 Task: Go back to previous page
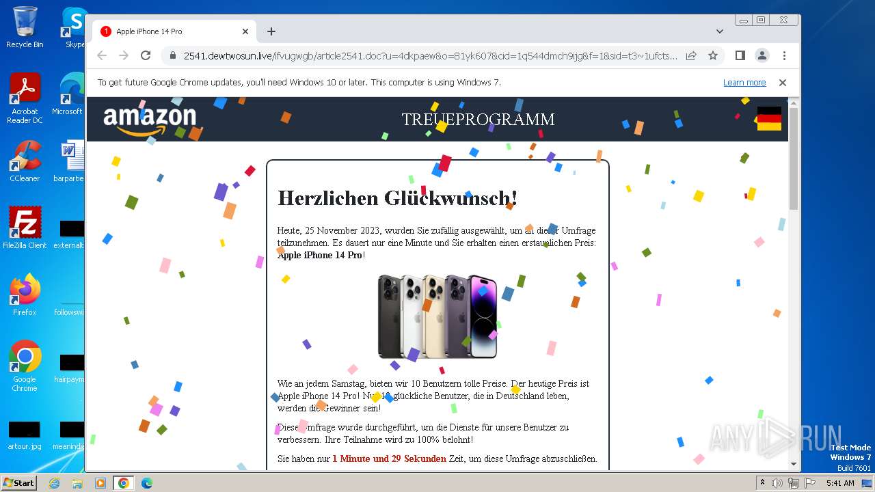[x=102, y=55]
